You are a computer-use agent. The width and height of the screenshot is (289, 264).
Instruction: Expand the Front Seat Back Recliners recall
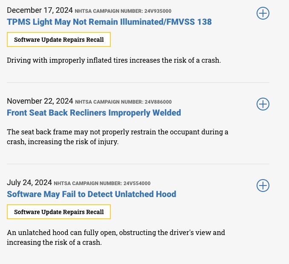(263, 104)
